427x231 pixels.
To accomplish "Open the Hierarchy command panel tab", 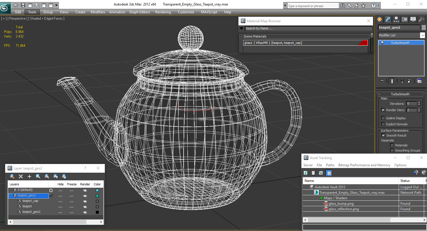I will (x=396, y=19).
